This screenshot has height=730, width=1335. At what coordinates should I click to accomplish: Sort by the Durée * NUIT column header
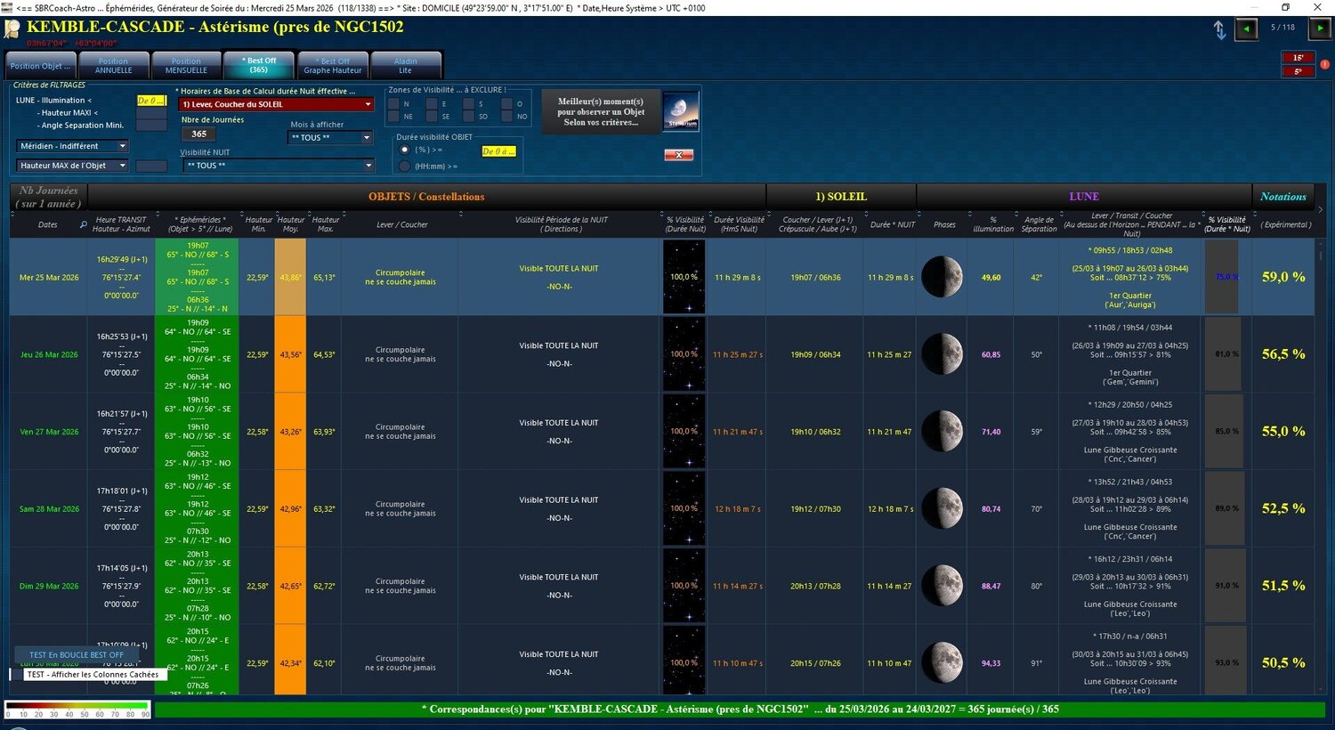(x=892, y=224)
